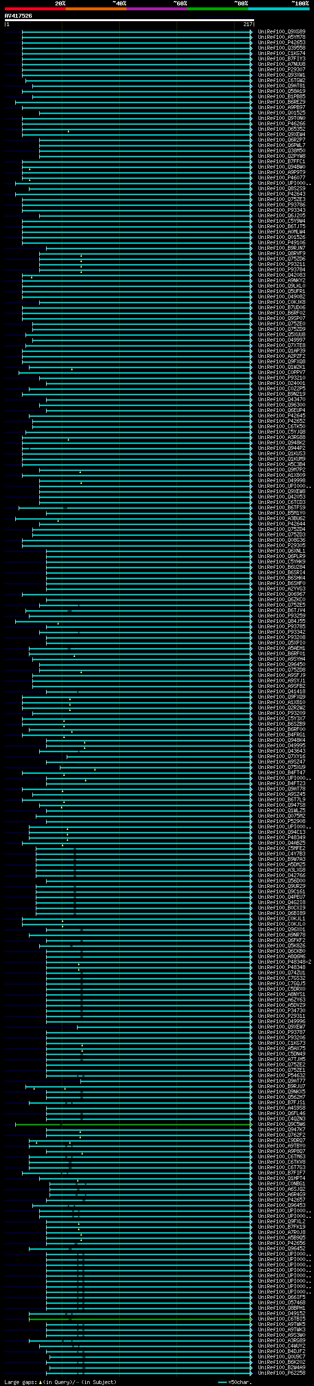
Task: Select the UniRef100_Q9C5W6 label
Action: [282, 1124]
